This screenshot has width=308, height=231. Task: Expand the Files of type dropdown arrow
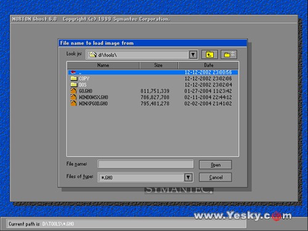click(x=188, y=177)
